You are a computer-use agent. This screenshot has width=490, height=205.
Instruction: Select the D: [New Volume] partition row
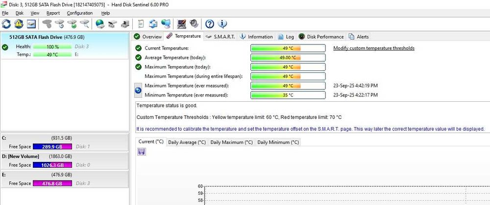(x=64, y=160)
